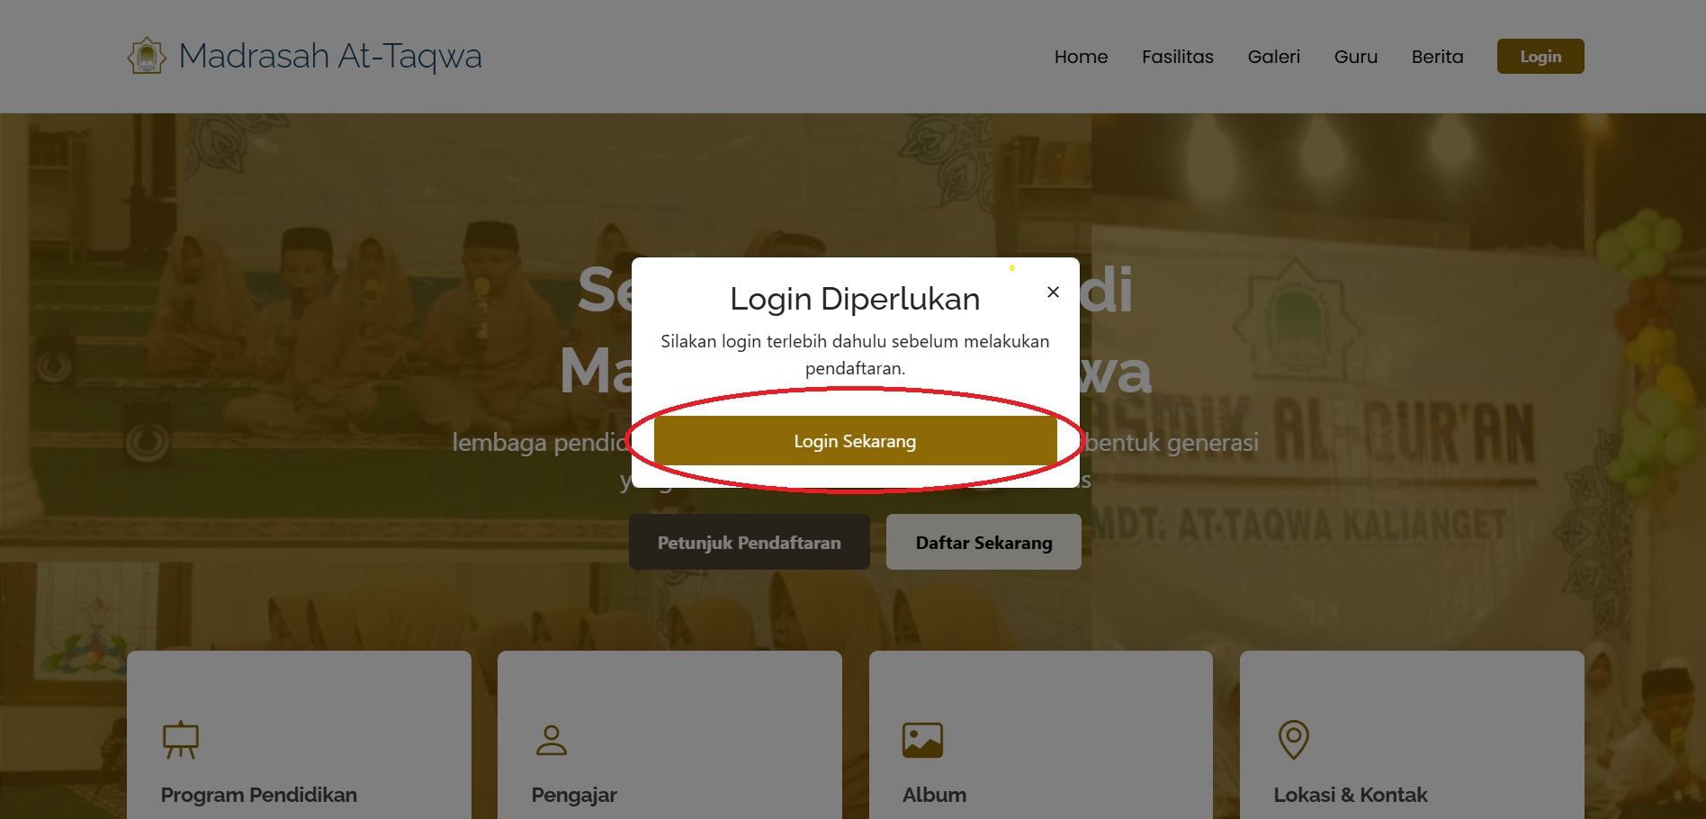1706x819 pixels.
Task: Click the Login Sekarang button
Action: [855, 441]
